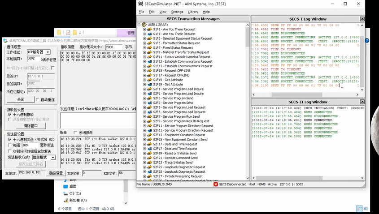Maximize the SECS-II Log Window panel icon
Viewport: 379px width, 214px height.
pyautogui.click(x=362, y=102)
